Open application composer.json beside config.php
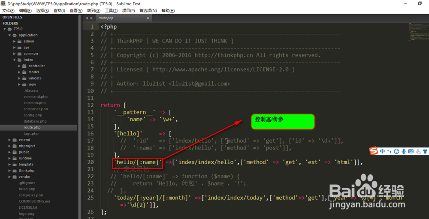Screen dimensions: 429x219 36,109
